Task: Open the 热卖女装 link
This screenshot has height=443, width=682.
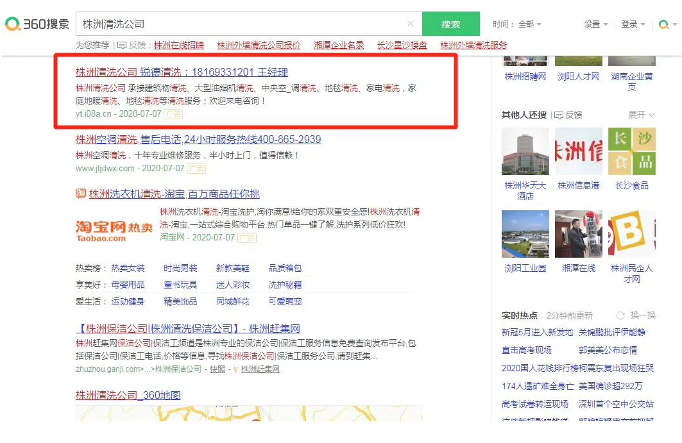Action: (x=128, y=268)
